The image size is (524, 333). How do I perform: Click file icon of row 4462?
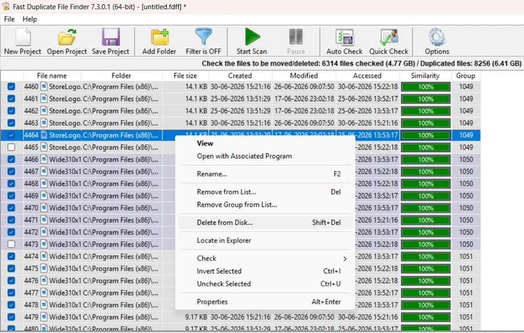click(44, 111)
